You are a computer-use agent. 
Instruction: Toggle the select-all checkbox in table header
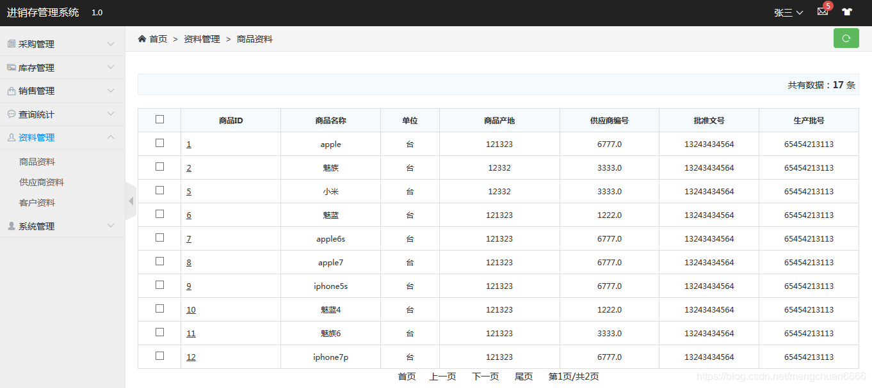coord(159,120)
